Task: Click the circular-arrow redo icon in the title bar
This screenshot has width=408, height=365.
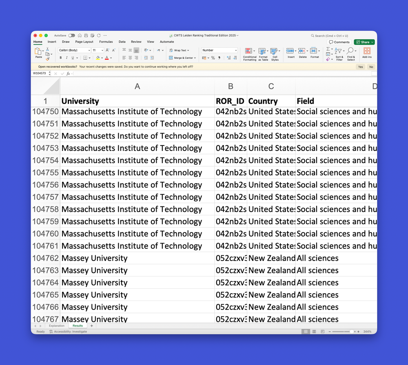Action: pyautogui.click(x=99, y=35)
